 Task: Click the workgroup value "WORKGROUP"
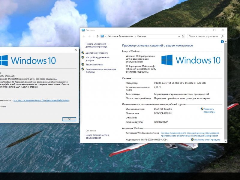click(161, 122)
